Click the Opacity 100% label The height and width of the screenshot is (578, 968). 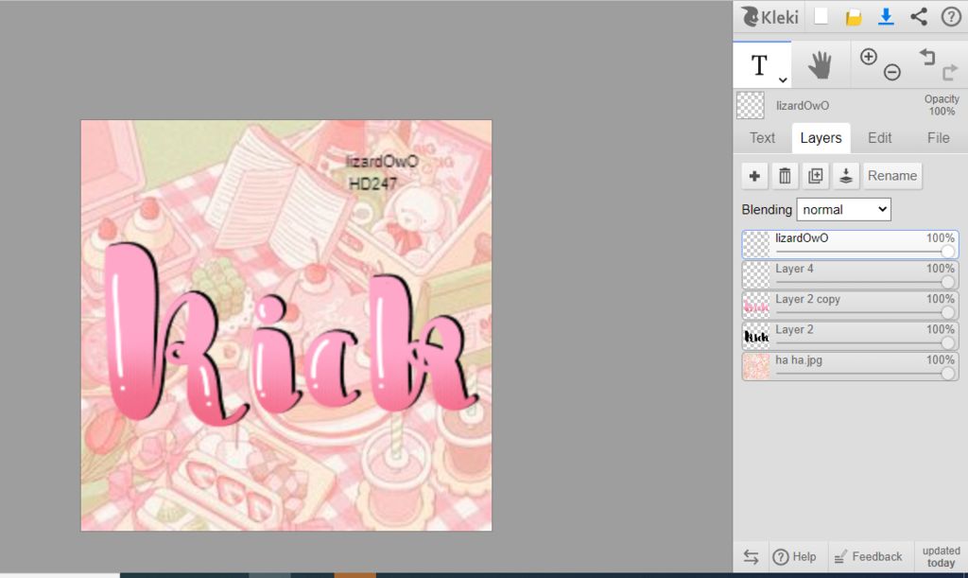click(942, 105)
